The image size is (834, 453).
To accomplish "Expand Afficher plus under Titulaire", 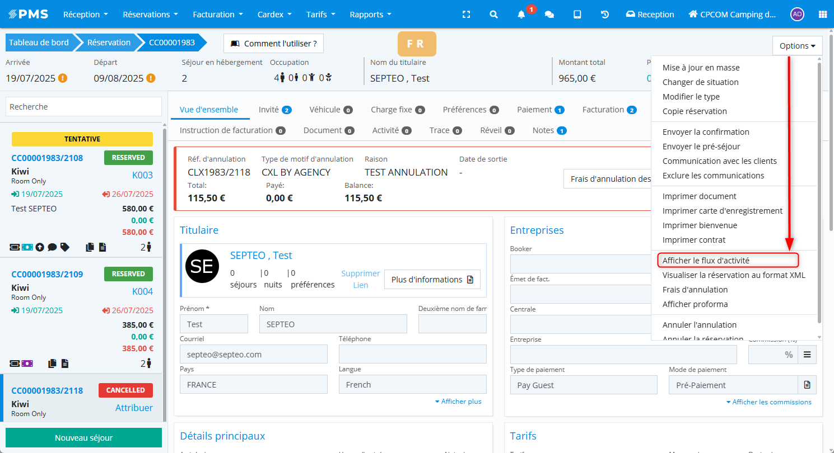I will pos(458,402).
